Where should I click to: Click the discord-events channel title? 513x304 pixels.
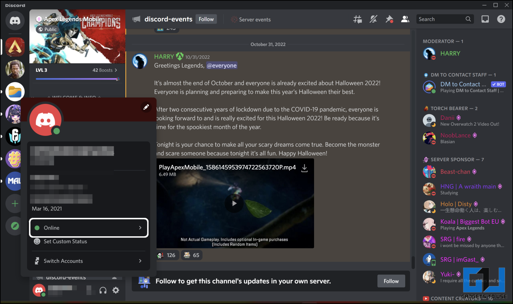[168, 19]
